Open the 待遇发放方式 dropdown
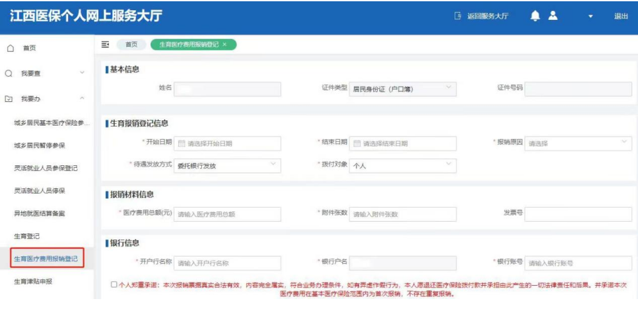This screenshot has height=310, width=638. 227,165
